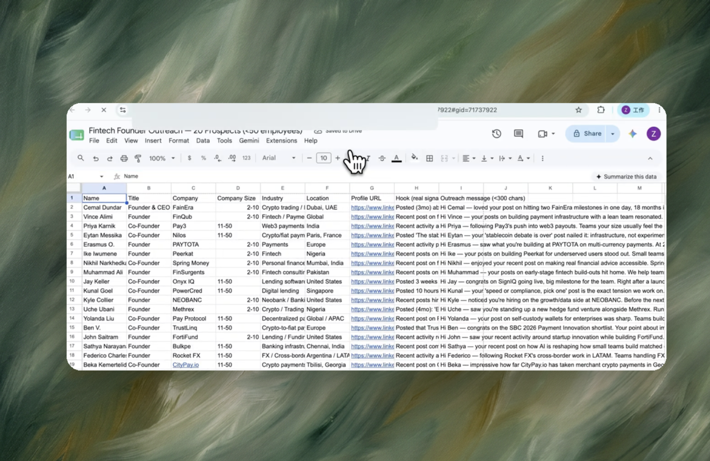
Task: Click Summarize this data
Action: coord(626,176)
